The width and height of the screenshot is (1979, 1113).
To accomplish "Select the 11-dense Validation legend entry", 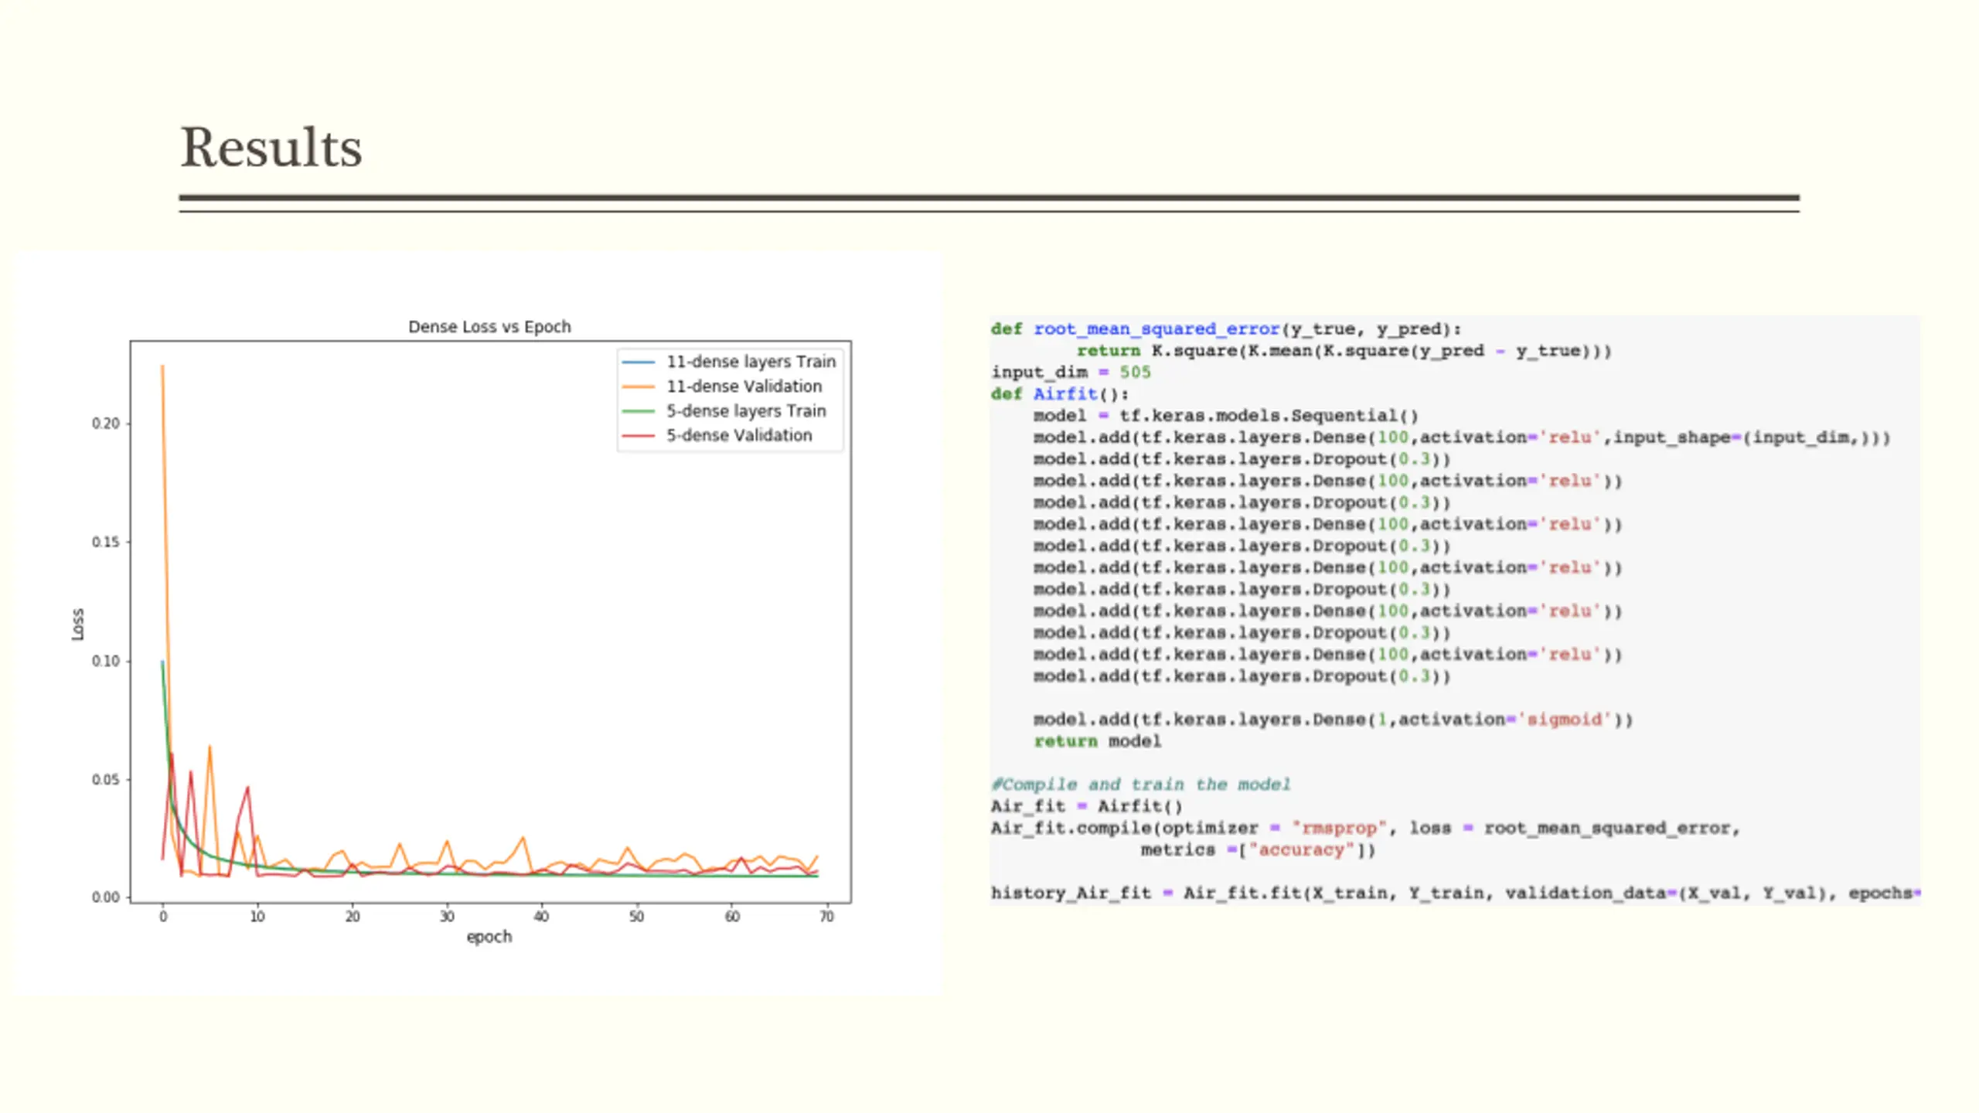I will pos(744,386).
